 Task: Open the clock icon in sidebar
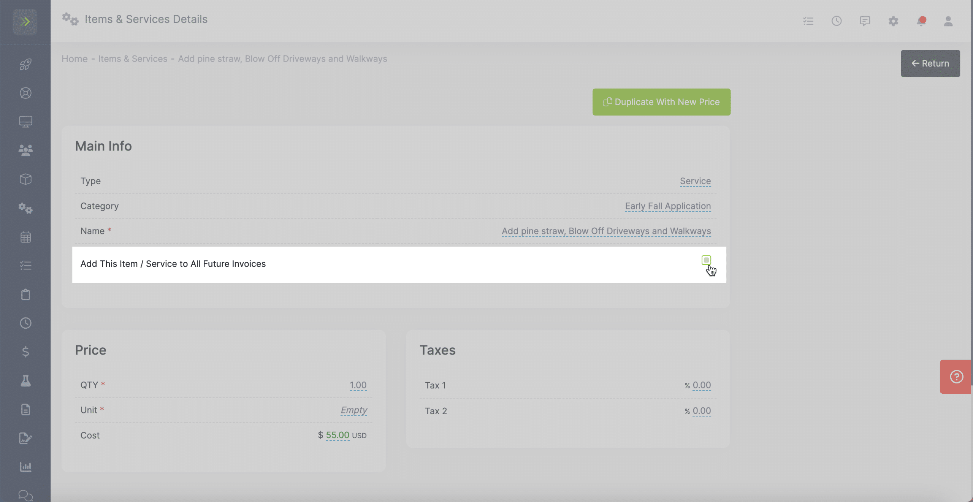coord(25,323)
